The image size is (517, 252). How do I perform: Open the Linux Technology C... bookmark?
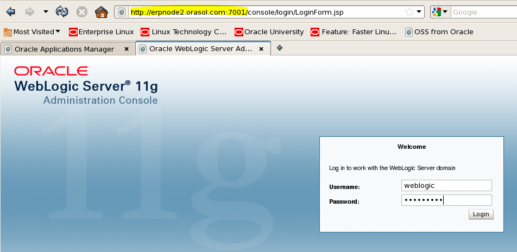[184, 32]
